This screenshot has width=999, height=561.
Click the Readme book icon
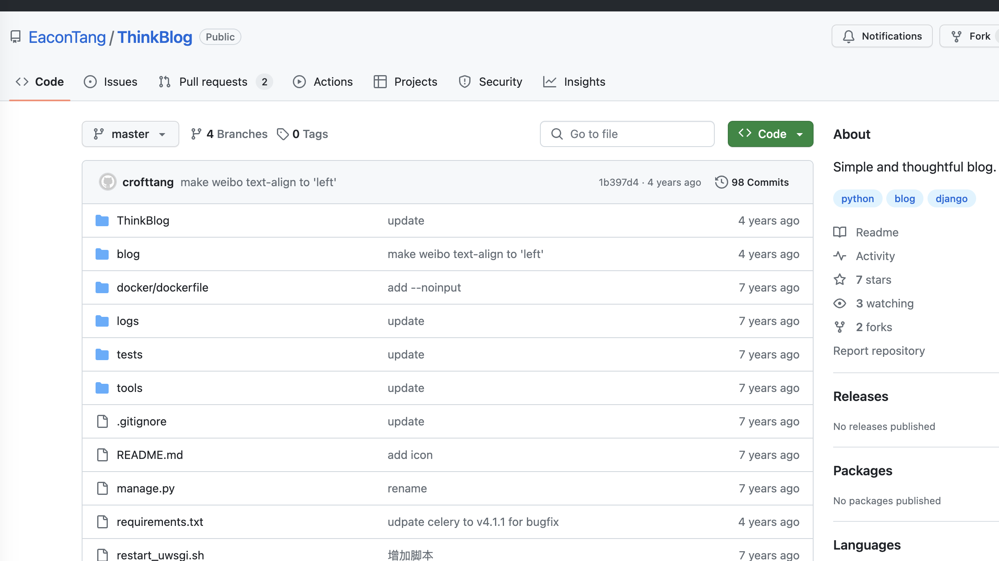(840, 232)
